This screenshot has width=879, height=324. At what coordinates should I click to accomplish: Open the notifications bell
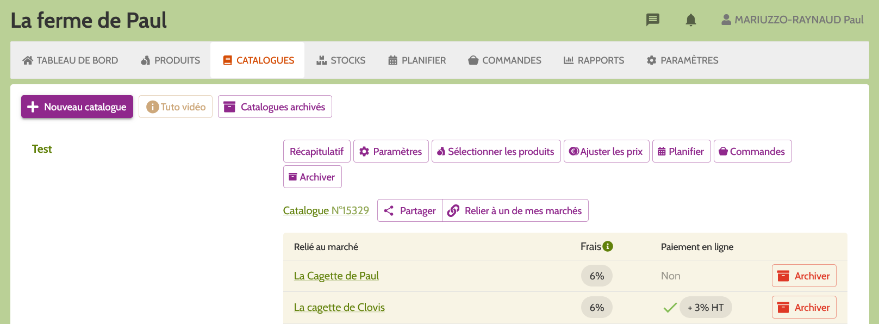pyautogui.click(x=690, y=20)
